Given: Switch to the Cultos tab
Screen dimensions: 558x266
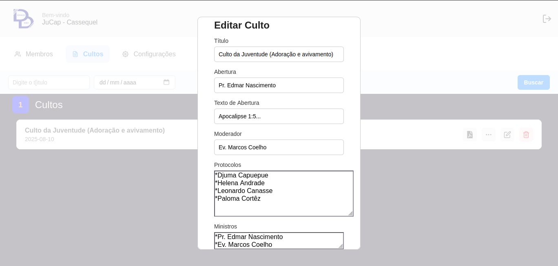Looking at the screenshot, I should [x=88, y=54].
